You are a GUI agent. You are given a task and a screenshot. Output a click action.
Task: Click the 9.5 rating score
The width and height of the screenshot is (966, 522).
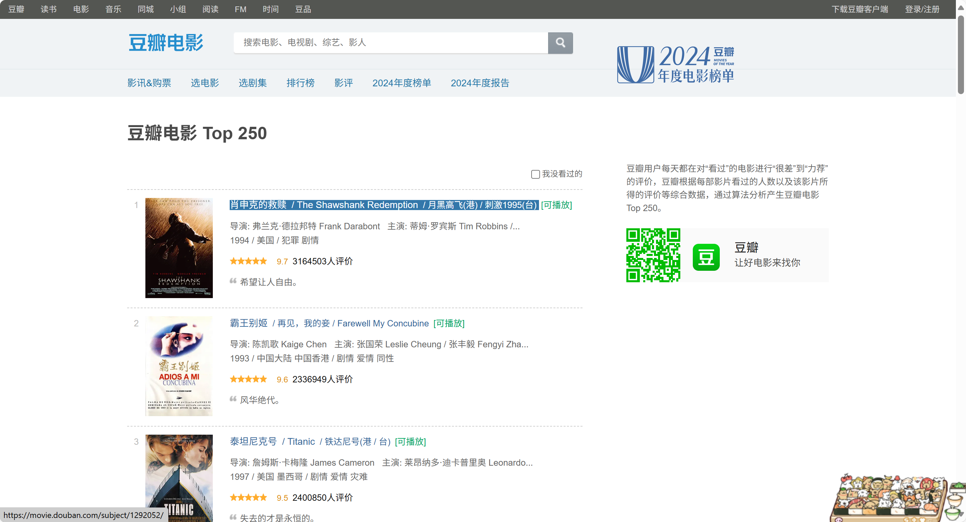[x=282, y=498]
